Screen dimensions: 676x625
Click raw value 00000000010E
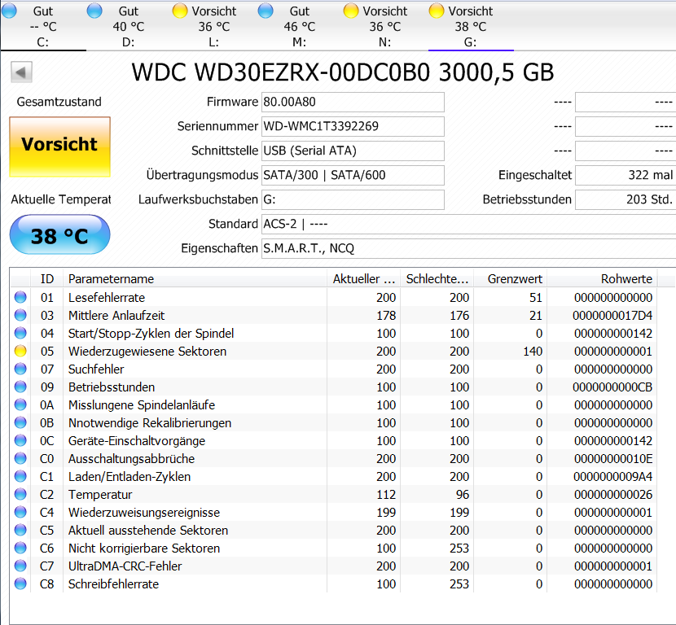(x=613, y=459)
